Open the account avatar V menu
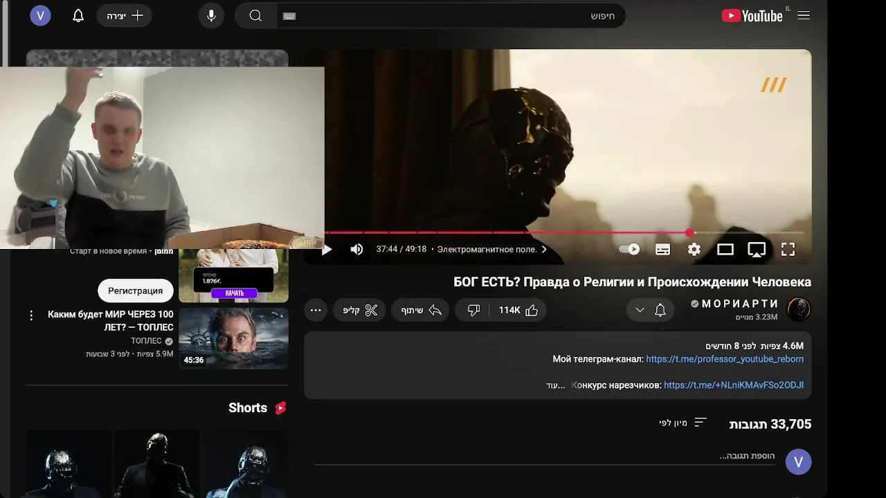 pyautogui.click(x=40, y=15)
